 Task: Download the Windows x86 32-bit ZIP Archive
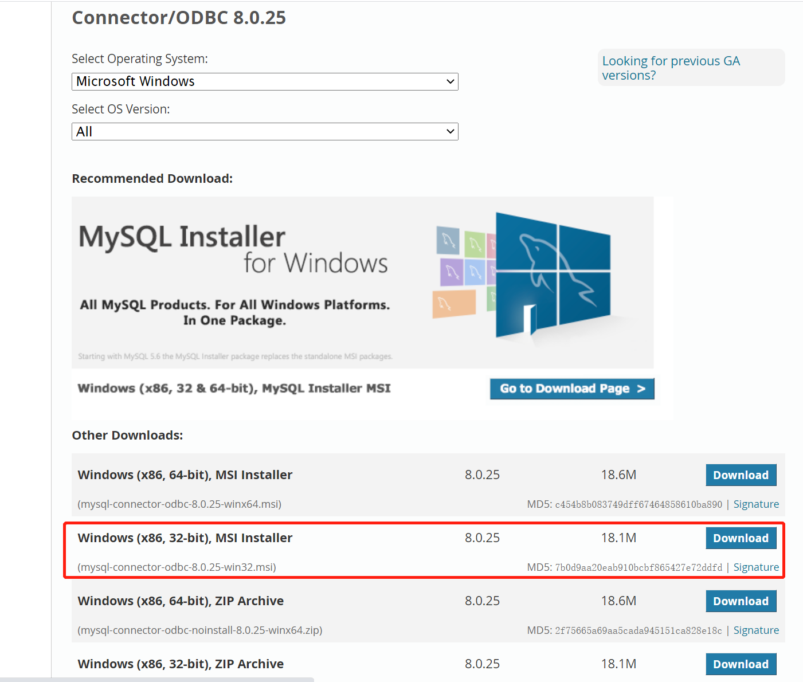(x=741, y=664)
